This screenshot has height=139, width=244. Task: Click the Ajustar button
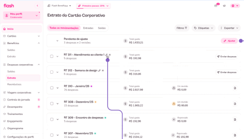pos(229,41)
